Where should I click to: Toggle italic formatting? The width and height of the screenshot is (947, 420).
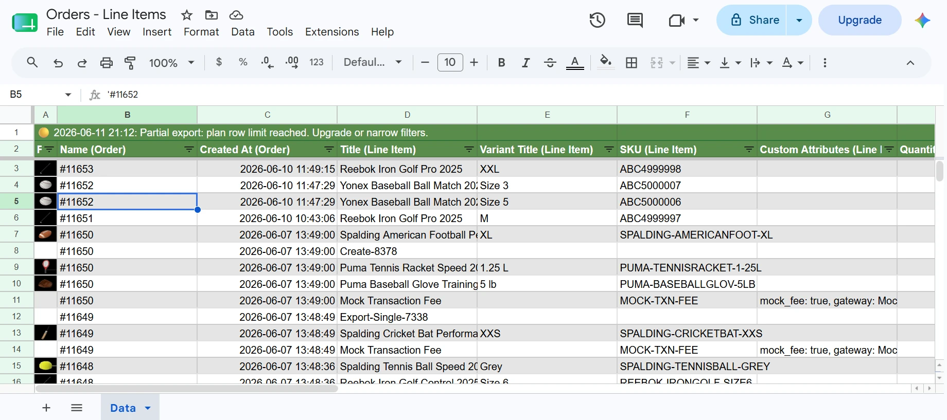525,62
